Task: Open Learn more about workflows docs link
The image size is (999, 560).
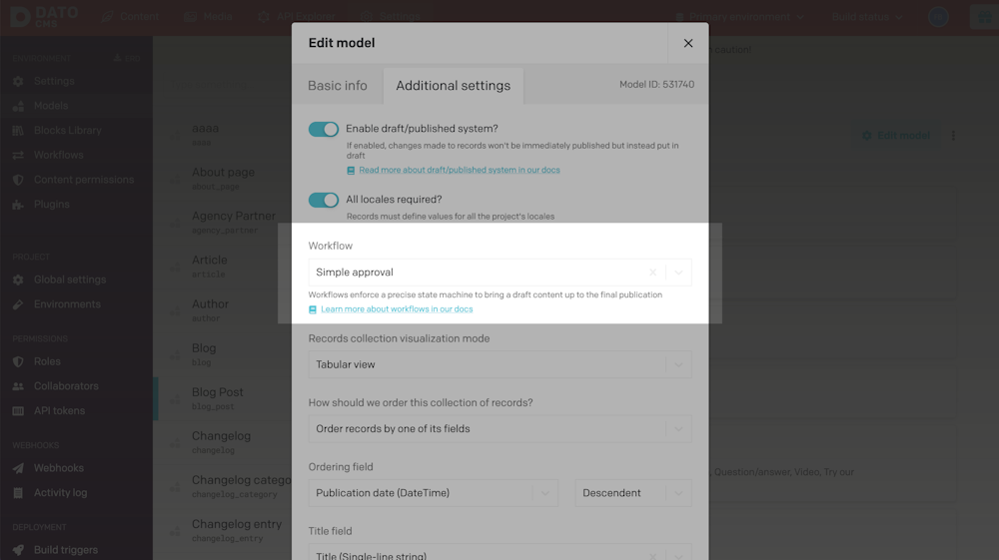Action: pos(397,309)
